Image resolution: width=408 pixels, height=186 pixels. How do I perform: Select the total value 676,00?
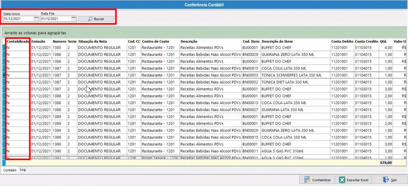point(385,163)
